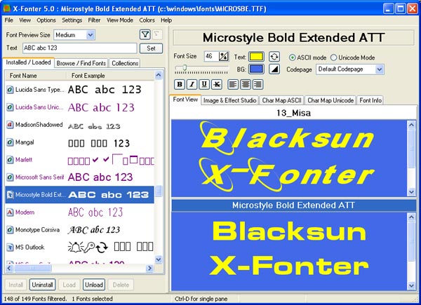Click the Install button
Viewport: 421px width, 305px height.
pyautogui.click(x=15, y=285)
